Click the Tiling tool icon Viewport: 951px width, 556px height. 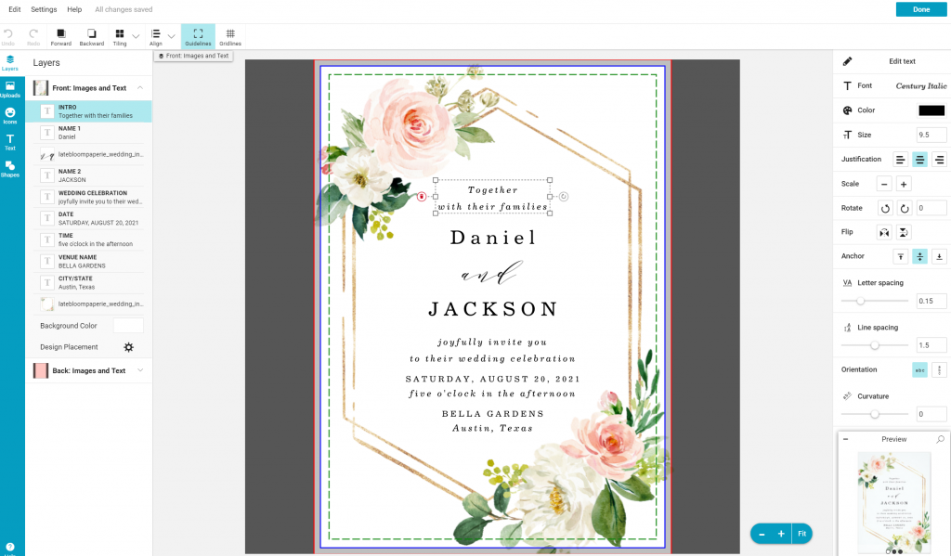[120, 34]
